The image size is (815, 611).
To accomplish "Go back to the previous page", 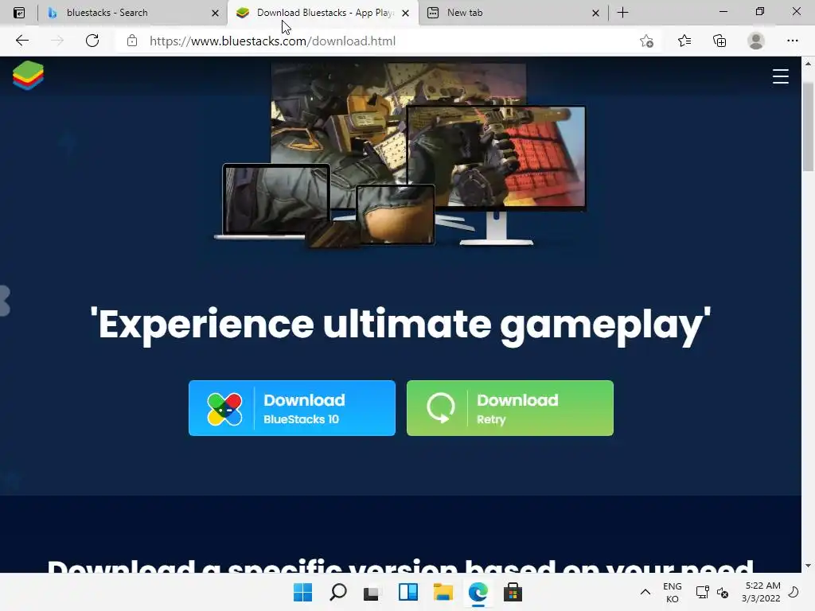I will pyautogui.click(x=21, y=41).
